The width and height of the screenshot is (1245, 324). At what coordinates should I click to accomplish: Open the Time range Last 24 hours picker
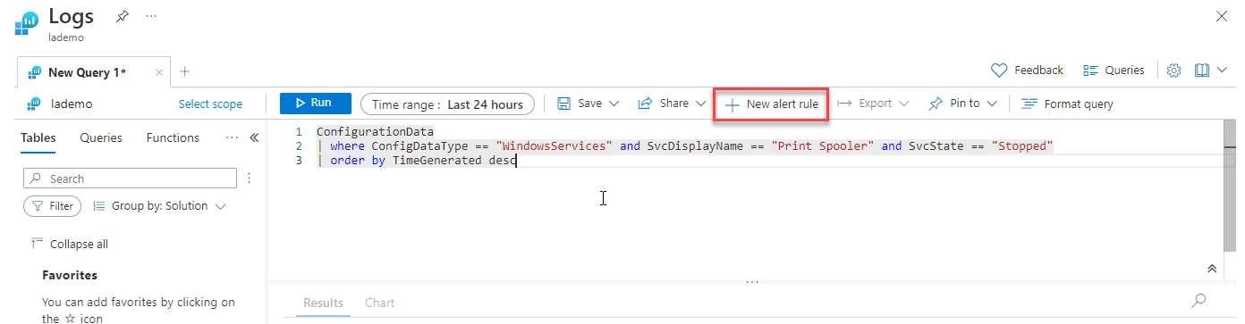(447, 104)
